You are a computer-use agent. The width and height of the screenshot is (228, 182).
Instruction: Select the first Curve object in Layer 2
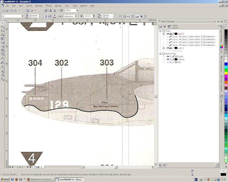pos(192,37)
